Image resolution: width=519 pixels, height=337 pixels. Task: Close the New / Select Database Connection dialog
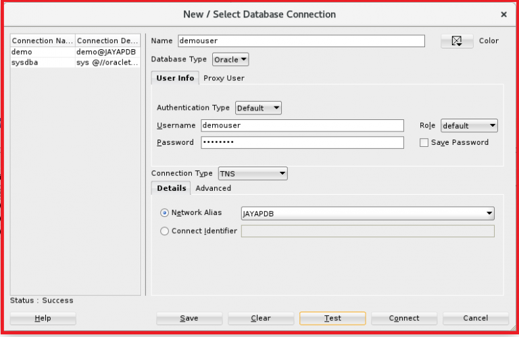point(503,15)
